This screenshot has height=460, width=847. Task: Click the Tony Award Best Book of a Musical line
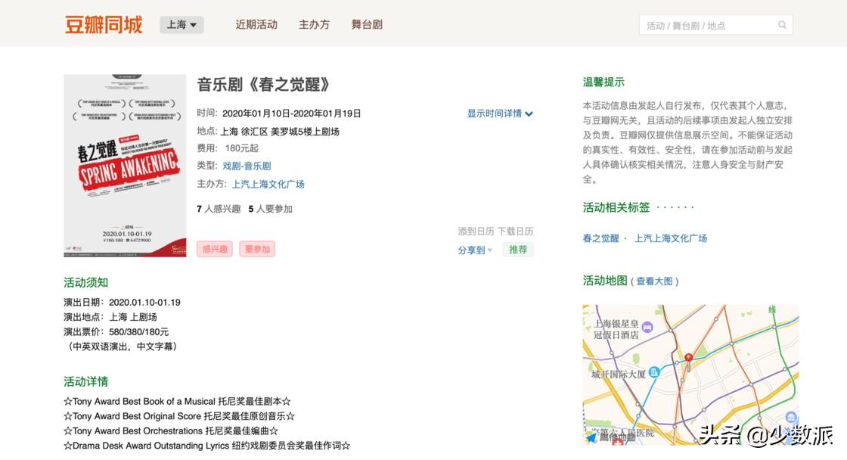(177, 402)
